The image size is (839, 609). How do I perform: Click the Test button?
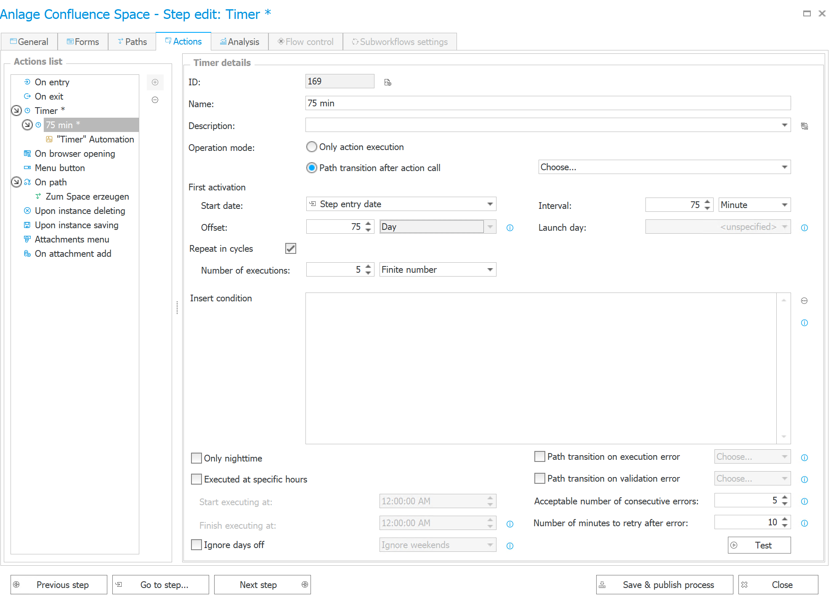(759, 545)
